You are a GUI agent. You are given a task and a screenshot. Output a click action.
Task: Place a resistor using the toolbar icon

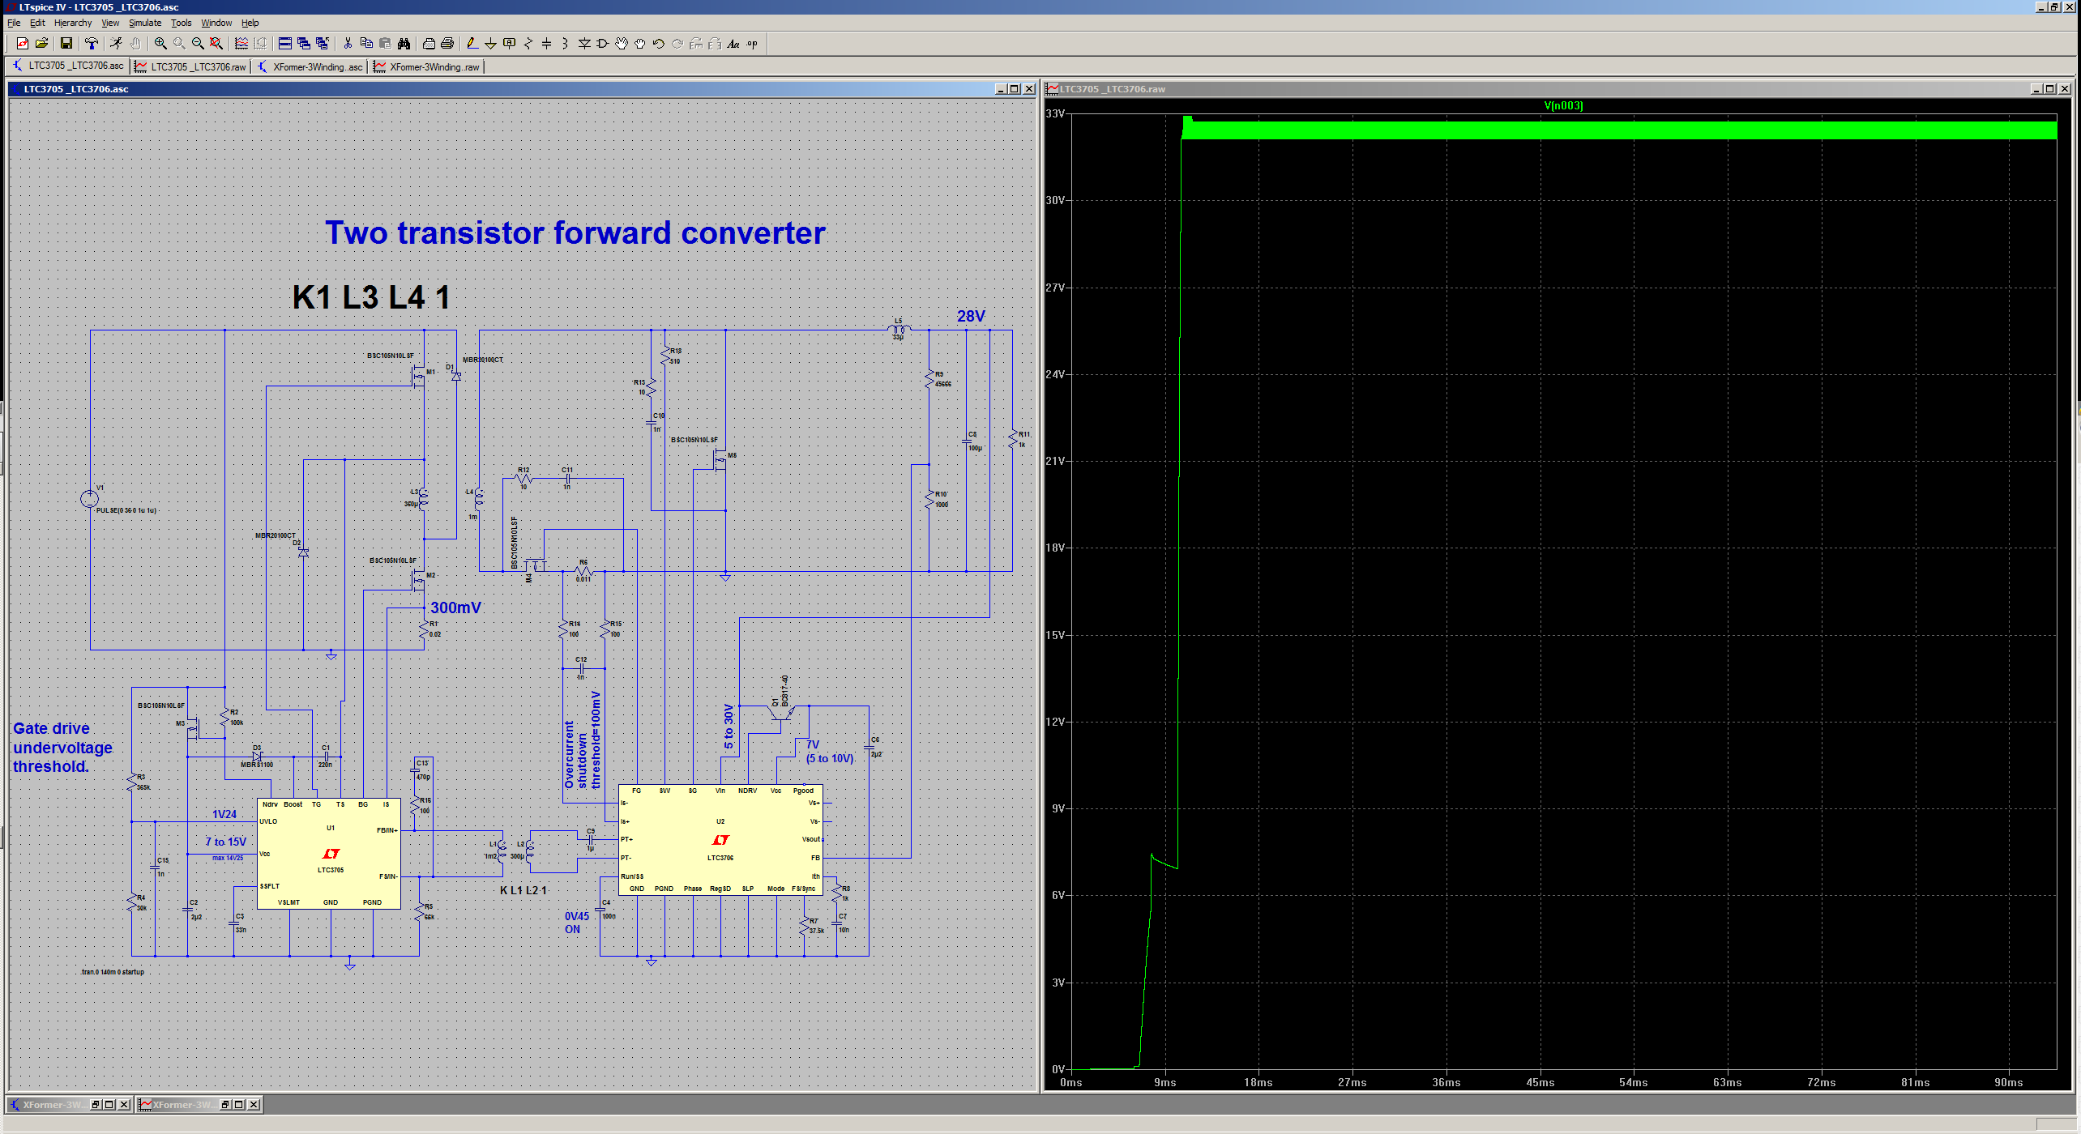coord(528,44)
